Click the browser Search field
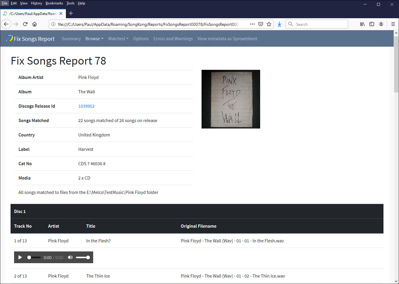This screenshot has width=399, height=284. (317, 24)
